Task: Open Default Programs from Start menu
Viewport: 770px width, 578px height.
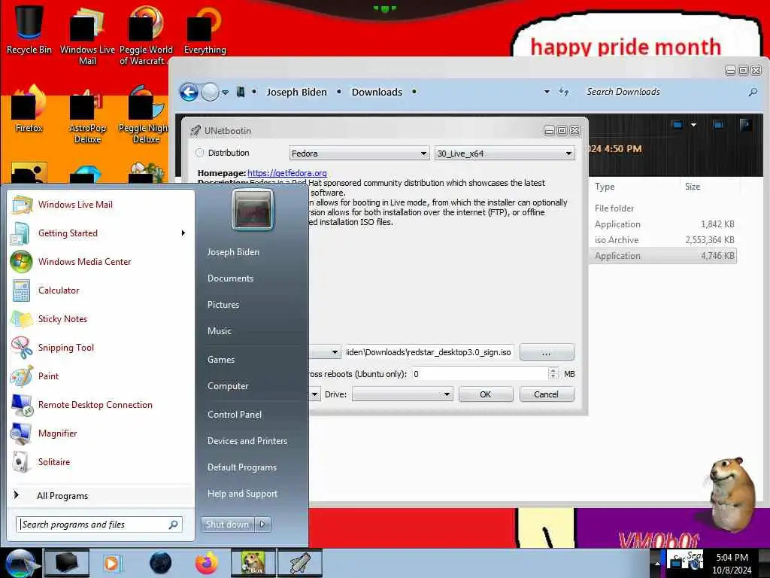Action: tap(241, 467)
